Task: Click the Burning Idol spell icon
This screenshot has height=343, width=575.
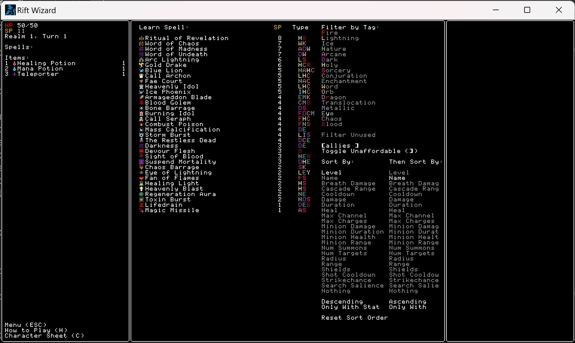Action: [x=141, y=114]
